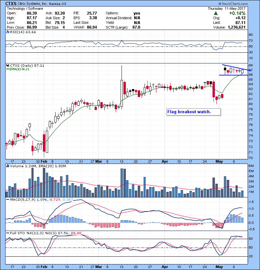This screenshot has width=260, height=270.
Task: Click the N/A next to Annual Dividend
Action: (137, 18)
